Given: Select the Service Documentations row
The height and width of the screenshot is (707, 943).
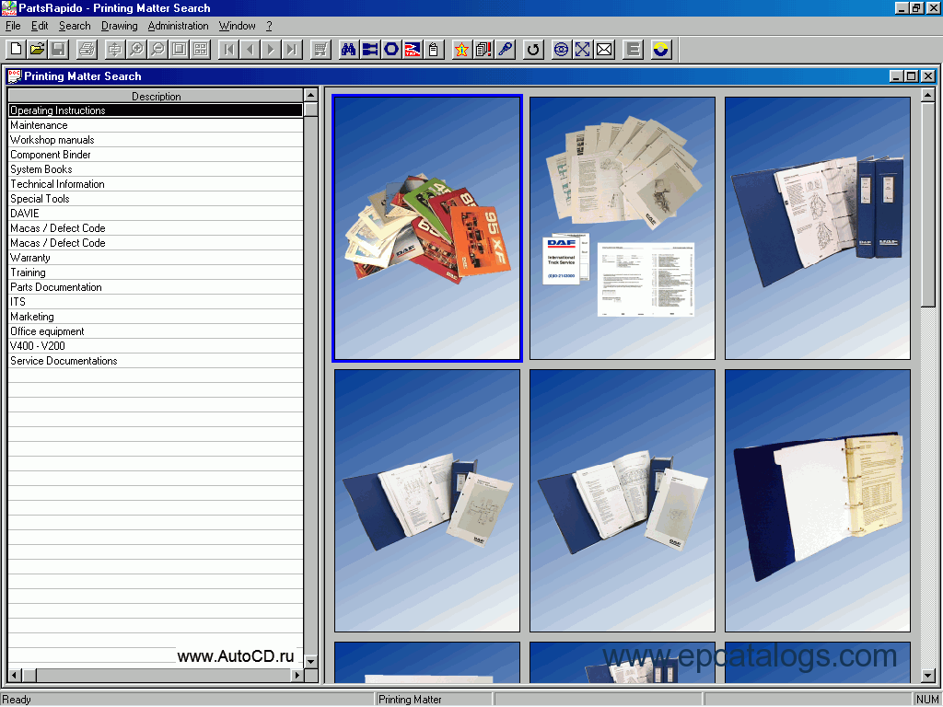Looking at the screenshot, I should [x=155, y=361].
